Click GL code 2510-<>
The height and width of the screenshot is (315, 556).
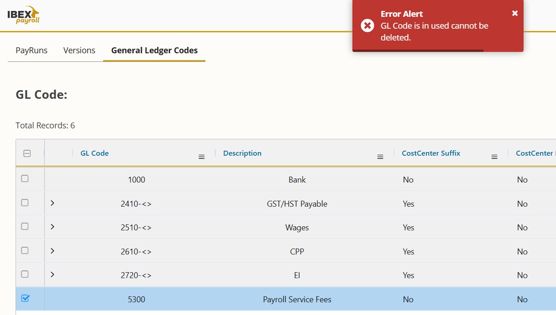coord(136,228)
